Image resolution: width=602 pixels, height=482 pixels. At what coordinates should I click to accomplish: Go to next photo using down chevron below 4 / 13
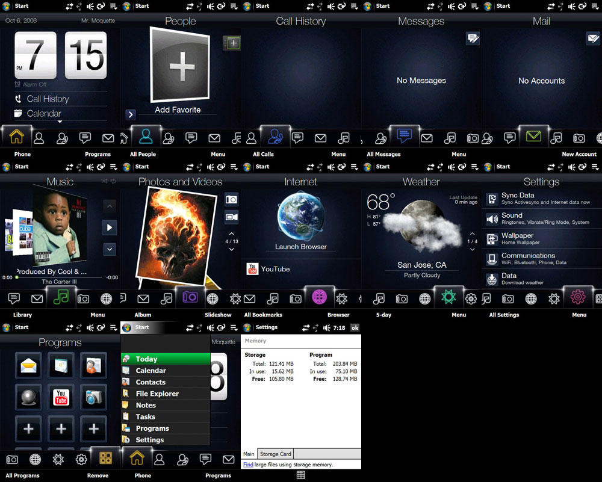click(x=231, y=249)
